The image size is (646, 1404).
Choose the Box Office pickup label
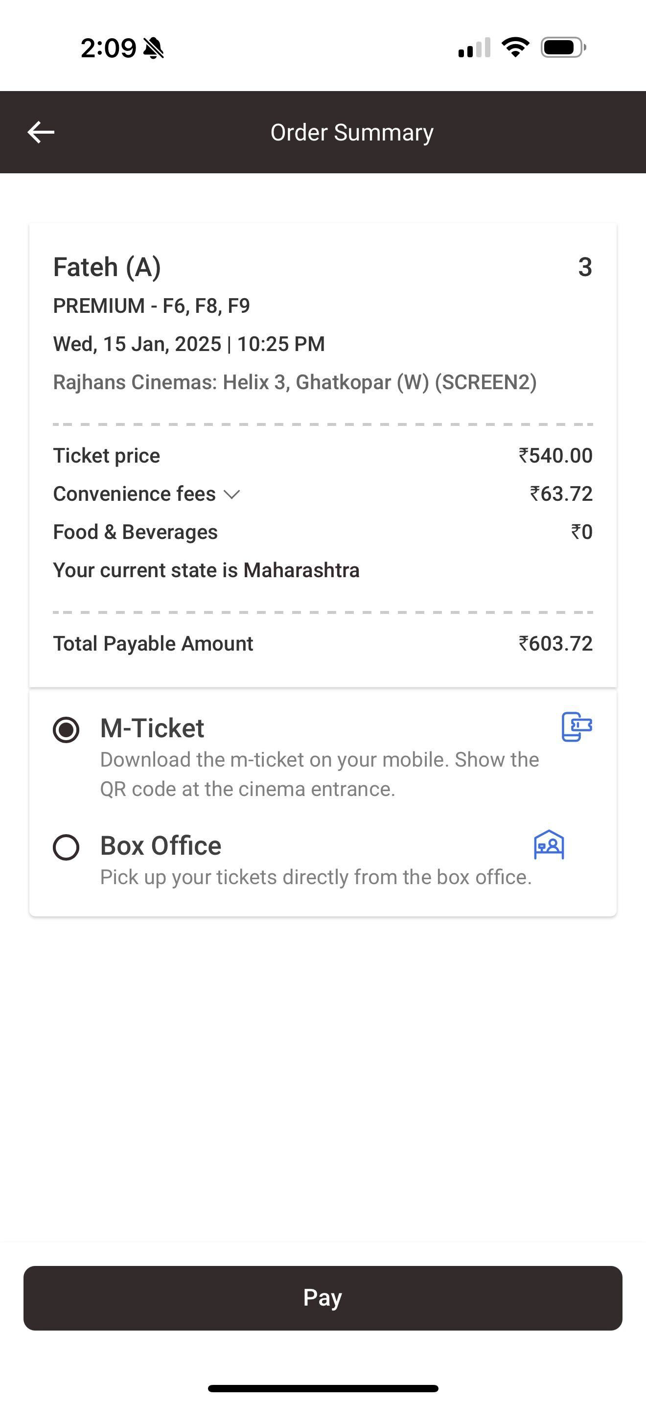point(161,846)
